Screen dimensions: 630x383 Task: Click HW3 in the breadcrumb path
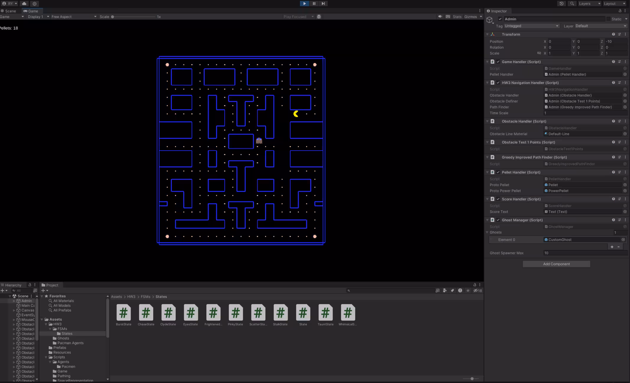131,297
